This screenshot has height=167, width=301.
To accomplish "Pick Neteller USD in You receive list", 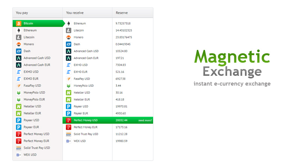I will point(82,92).
